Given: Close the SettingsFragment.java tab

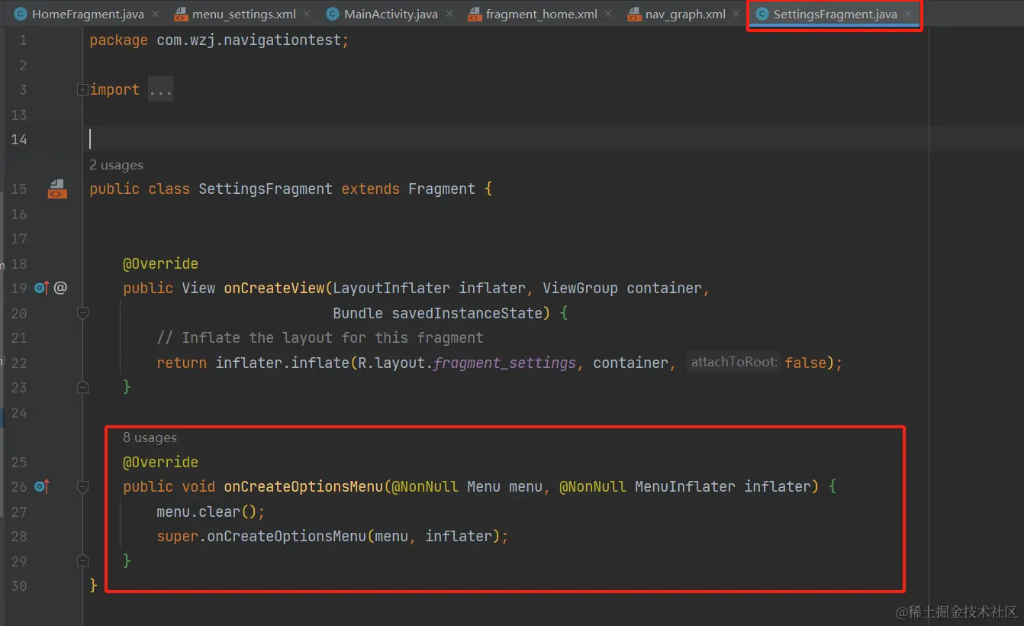Looking at the screenshot, I should tap(908, 15).
